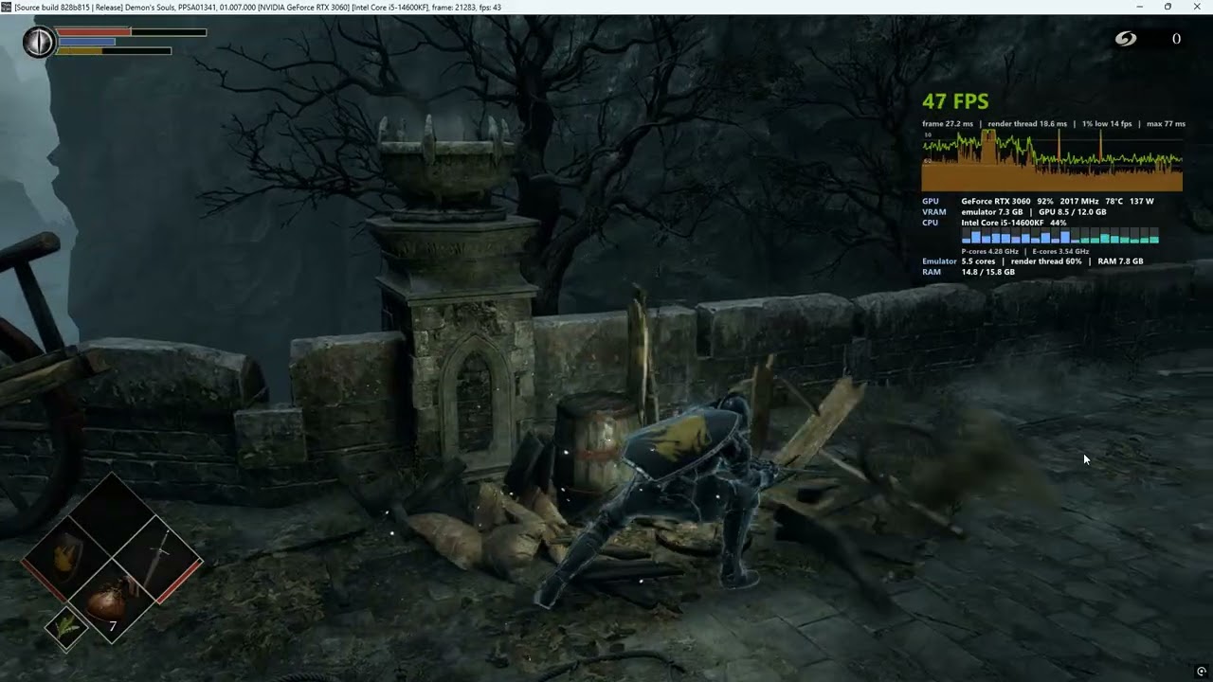Click the souls count "0"
This screenshot has height=682, width=1213.
pyautogui.click(x=1176, y=39)
